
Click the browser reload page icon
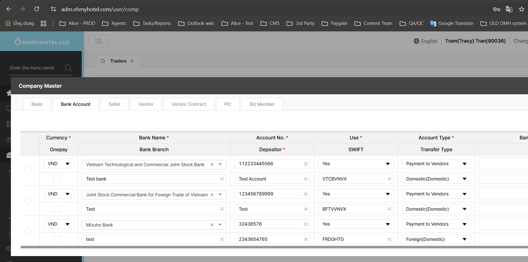(x=37, y=9)
